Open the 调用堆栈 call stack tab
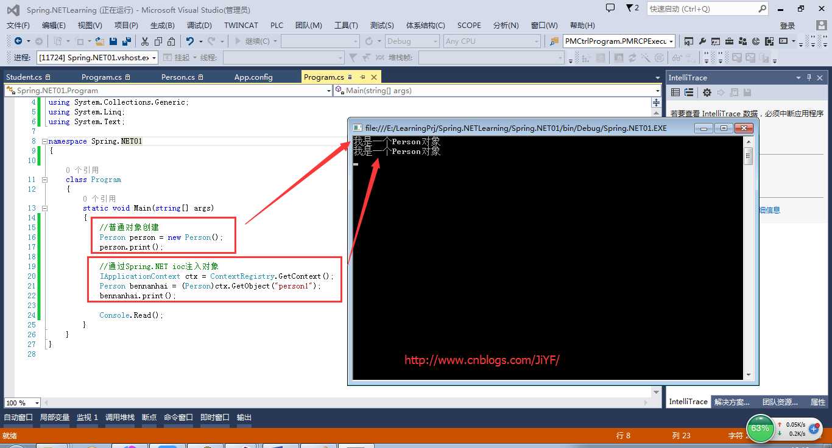Image resolution: width=832 pixels, height=448 pixels. coord(120,418)
